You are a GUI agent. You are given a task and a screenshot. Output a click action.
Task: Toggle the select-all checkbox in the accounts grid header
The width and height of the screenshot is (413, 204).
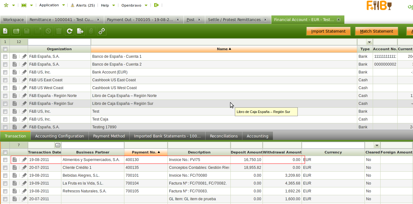click(5, 49)
